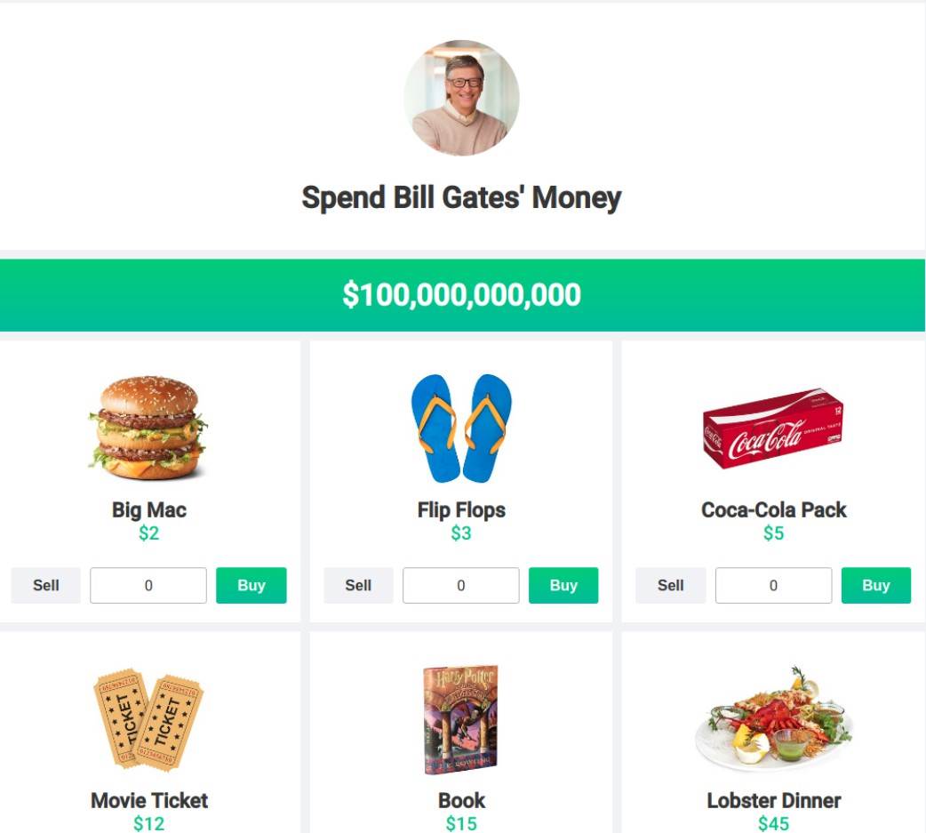The width and height of the screenshot is (926, 833).
Task: Buy a Big Mac
Action: coord(251,586)
